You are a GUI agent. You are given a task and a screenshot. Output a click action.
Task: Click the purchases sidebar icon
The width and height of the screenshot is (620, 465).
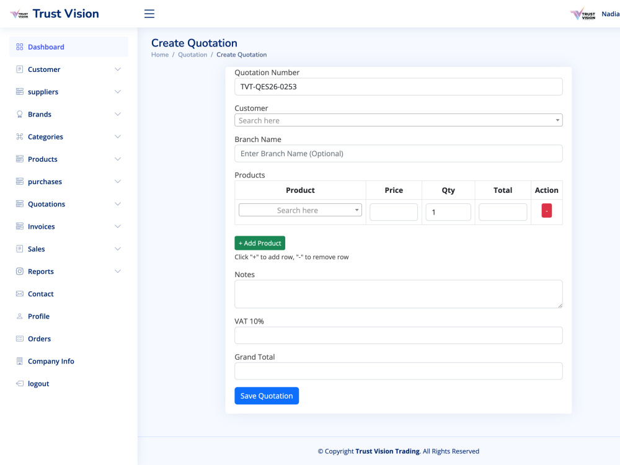click(19, 182)
